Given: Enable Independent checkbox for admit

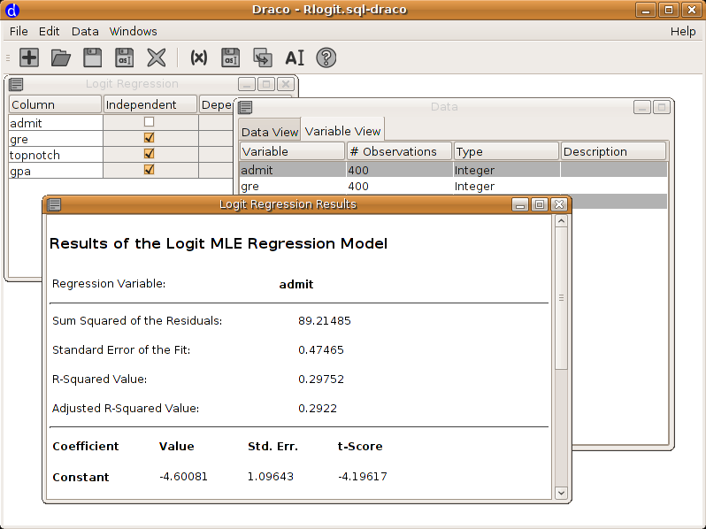Looking at the screenshot, I should click(150, 122).
